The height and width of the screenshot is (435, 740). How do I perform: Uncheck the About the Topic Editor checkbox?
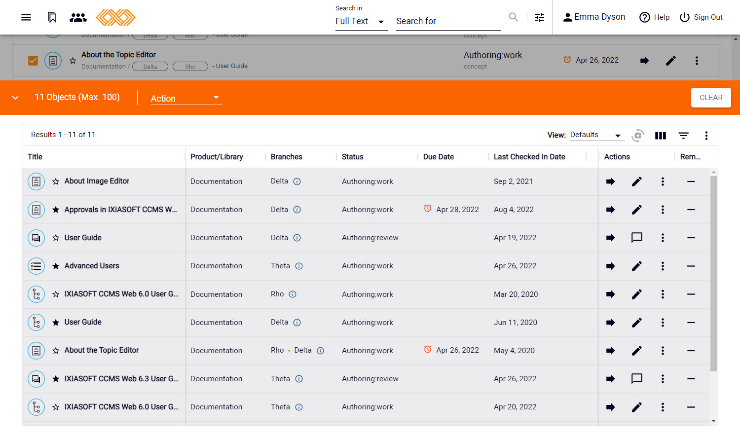pos(33,61)
